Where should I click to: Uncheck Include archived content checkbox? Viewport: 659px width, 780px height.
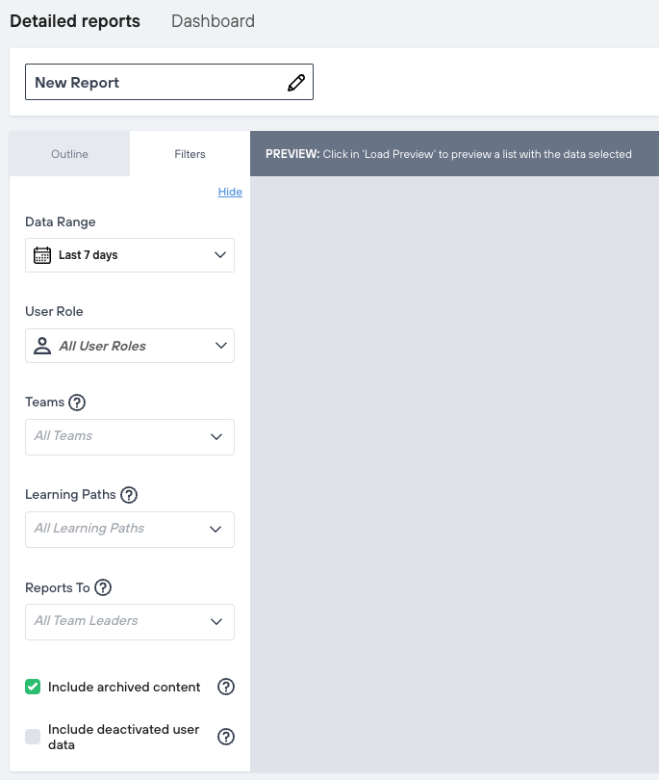point(33,687)
